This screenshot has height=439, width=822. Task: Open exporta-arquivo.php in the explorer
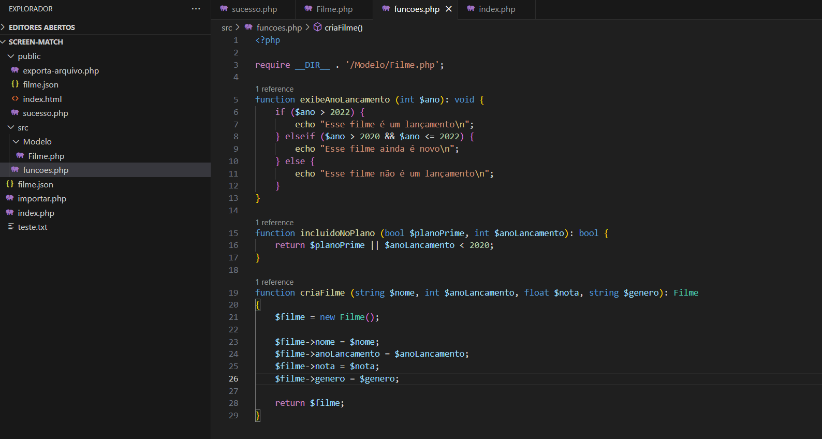click(x=61, y=70)
